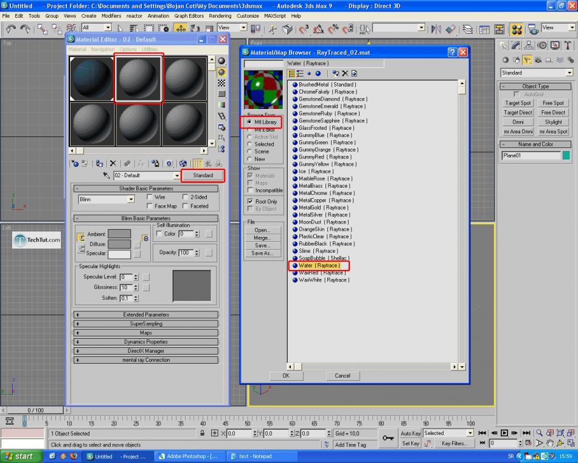Open the Modify panel tab
The height and width of the screenshot is (463, 578).
[x=516, y=46]
